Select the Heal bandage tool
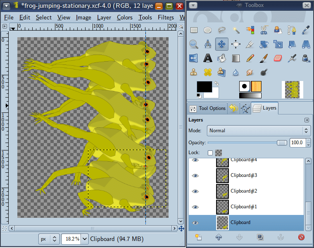Viewport: 314px width, 248px height. coord(208,72)
